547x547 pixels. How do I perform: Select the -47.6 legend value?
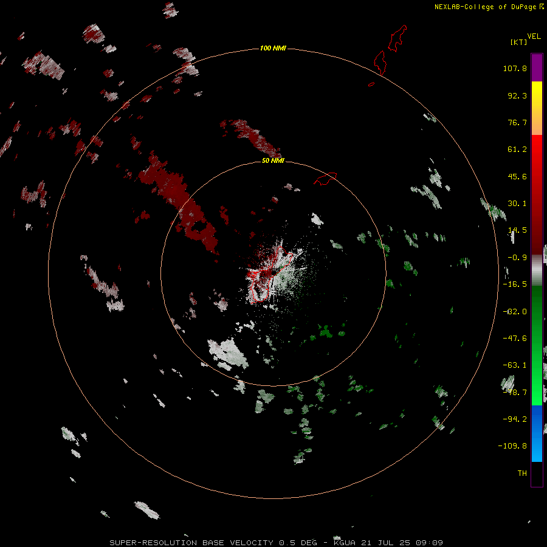pos(515,339)
